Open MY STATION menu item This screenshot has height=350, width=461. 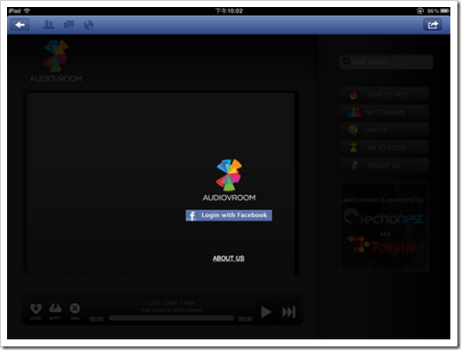tap(384, 148)
